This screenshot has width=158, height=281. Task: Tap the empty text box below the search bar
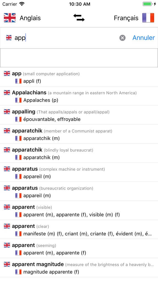[79, 58]
